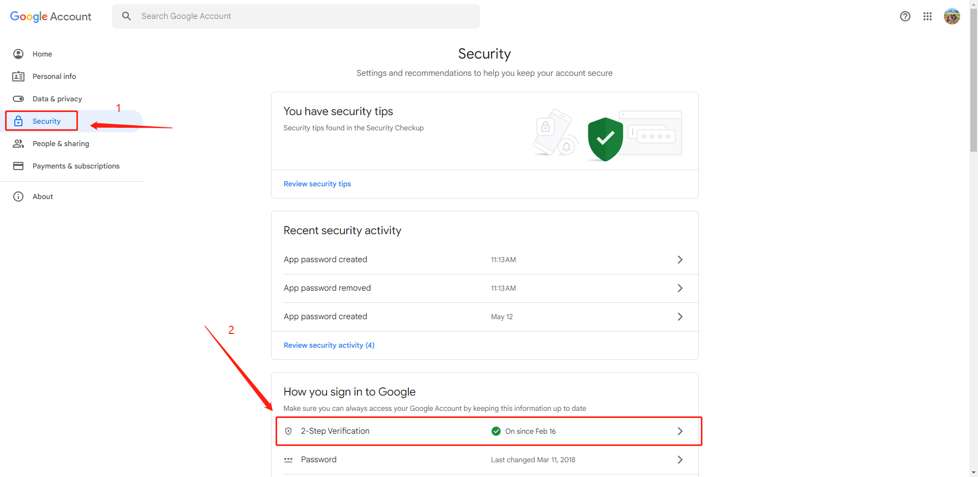Click the Home person icon in sidebar
978x477 pixels.
[18, 54]
